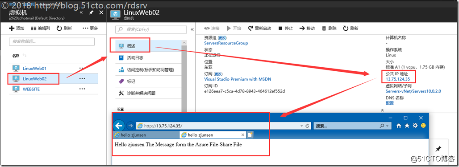Click the Delete (删除) trash button
459x167 pixels.
(329, 29)
